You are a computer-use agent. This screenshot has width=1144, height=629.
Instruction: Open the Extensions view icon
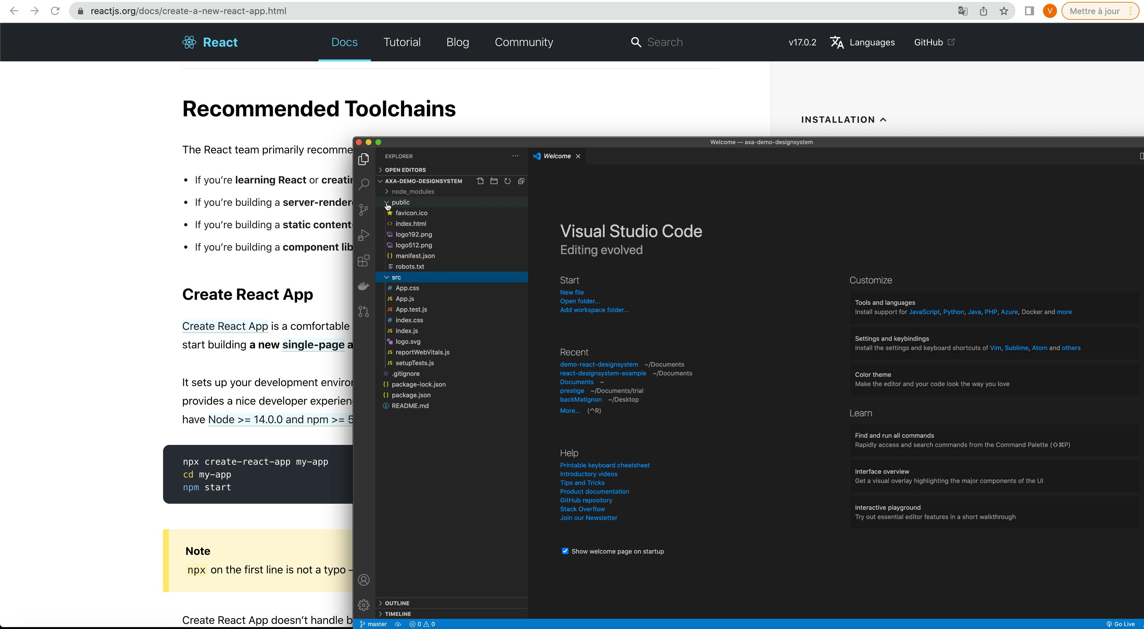tap(364, 260)
